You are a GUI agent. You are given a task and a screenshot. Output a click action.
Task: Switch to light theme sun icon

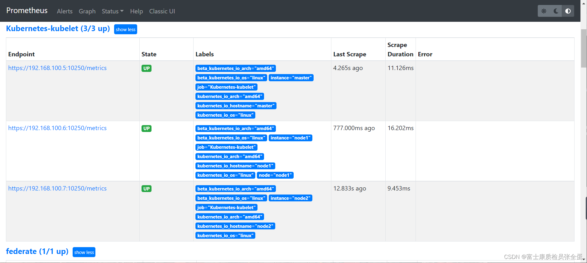tap(544, 11)
